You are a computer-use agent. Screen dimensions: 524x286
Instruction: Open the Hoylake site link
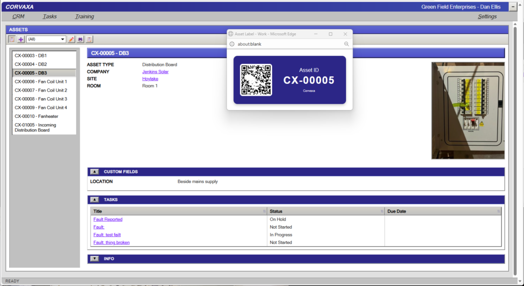click(x=150, y=79)
